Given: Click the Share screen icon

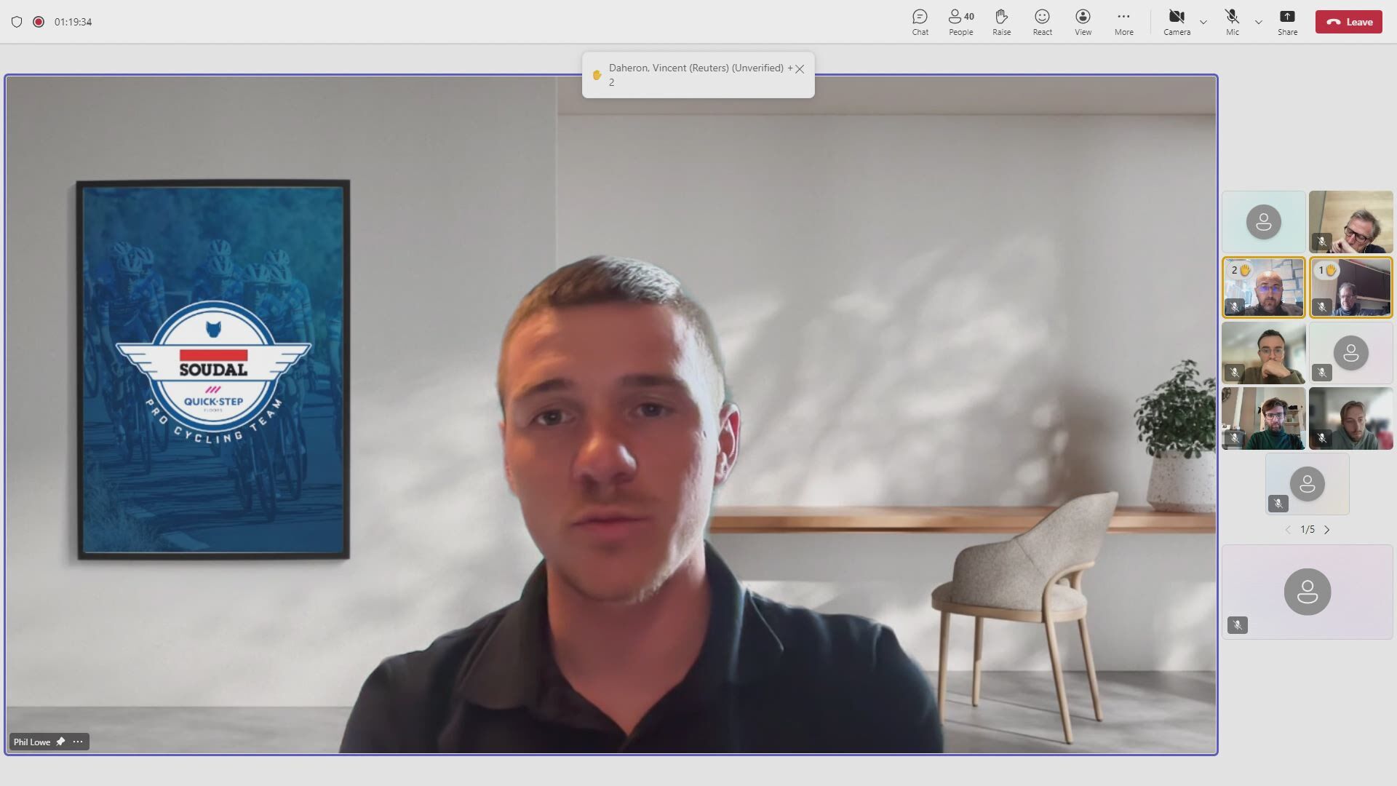Looking at the screenshot, I should click(1287, 22).
